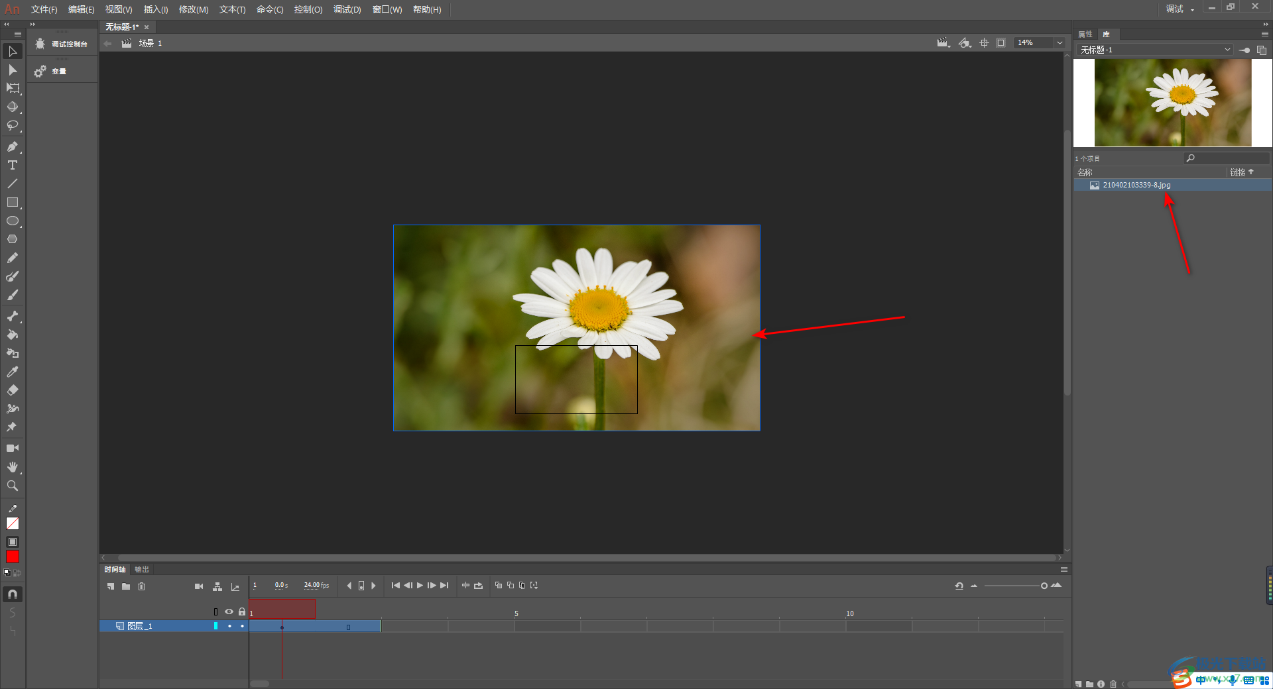Image resolution: width=1273 pixels, height=689 pixels.
Task: Open the library panel options menu
Action: point(1265,34)
